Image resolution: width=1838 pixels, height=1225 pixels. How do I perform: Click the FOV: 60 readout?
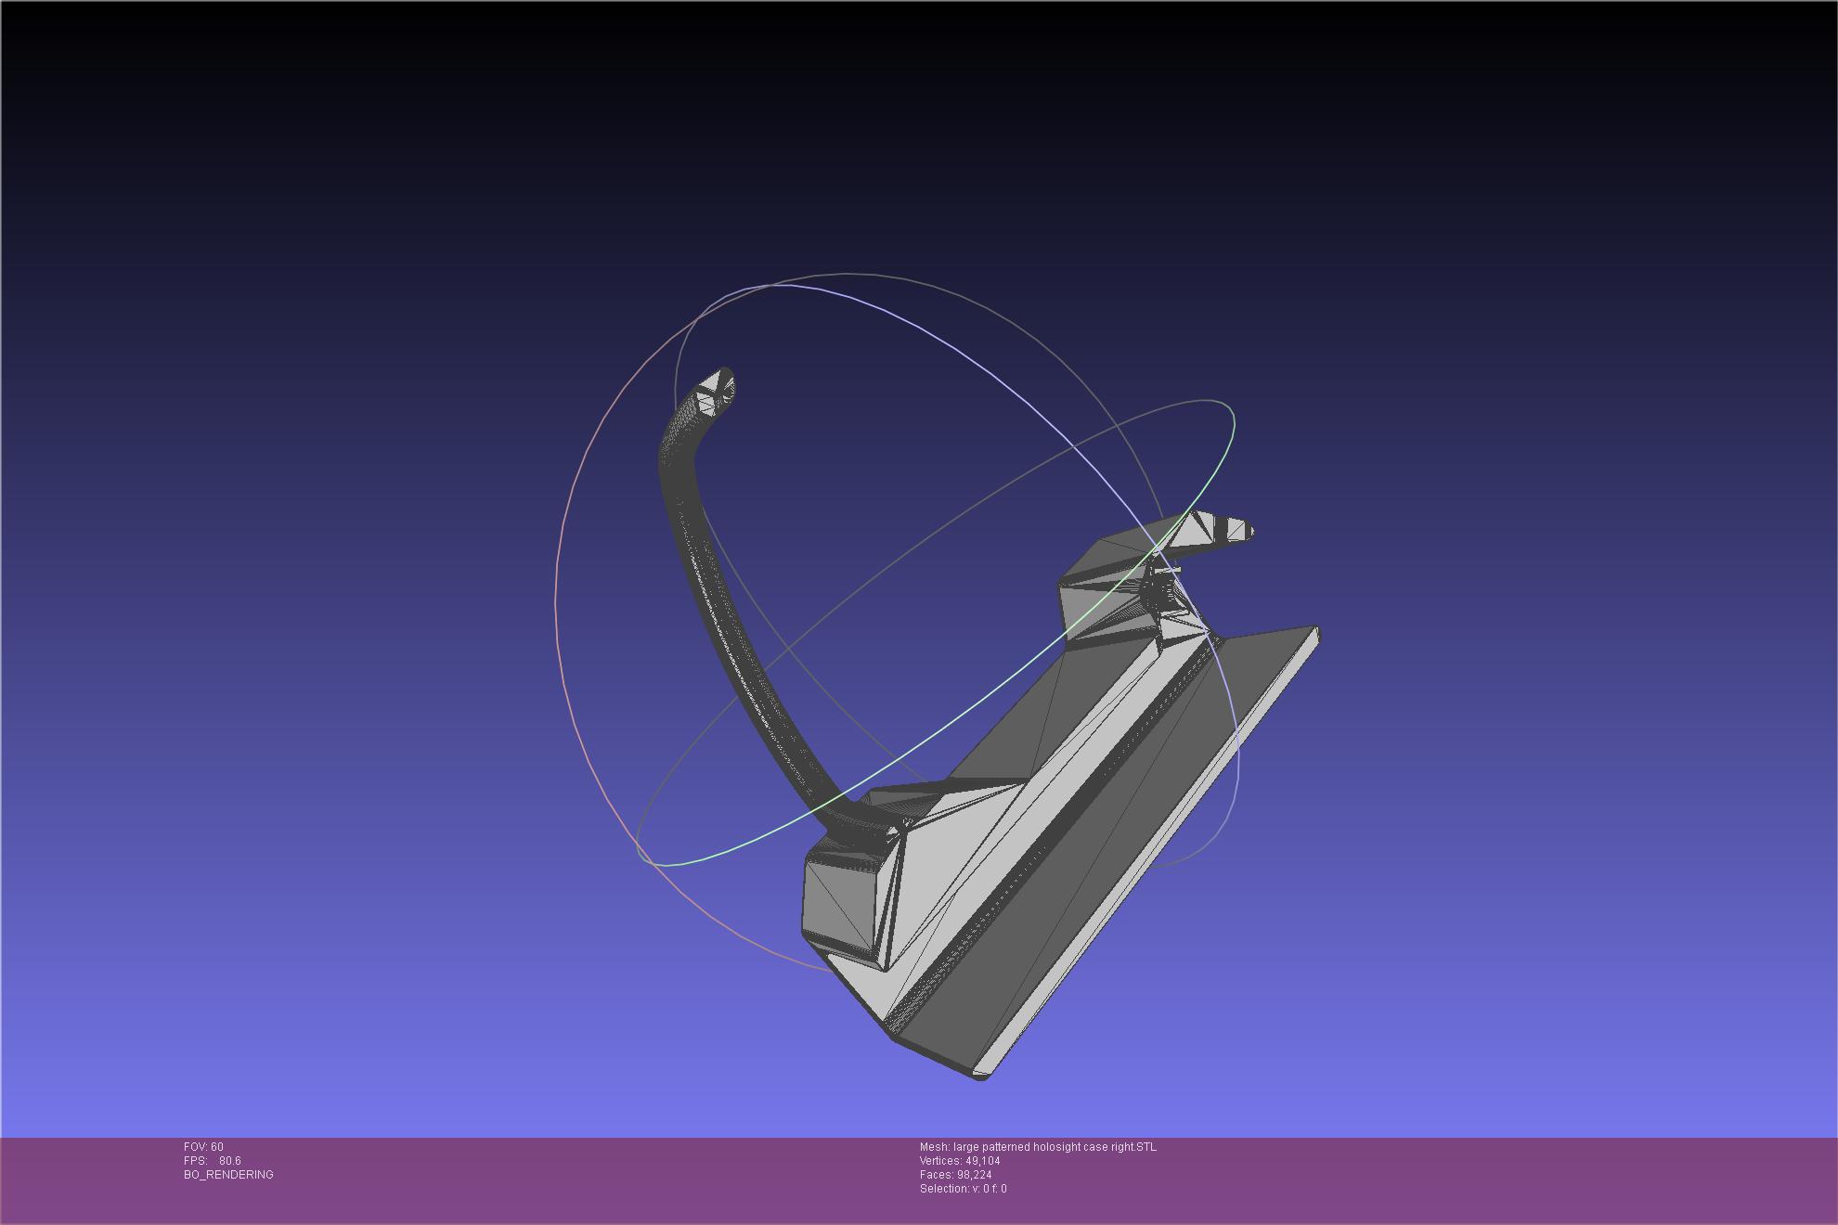tap(203, 1147)
